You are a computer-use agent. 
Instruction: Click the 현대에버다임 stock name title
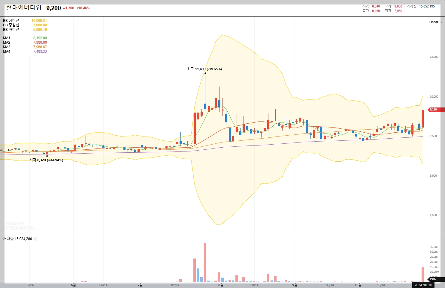pyautogui.click(x=24, y=8)
